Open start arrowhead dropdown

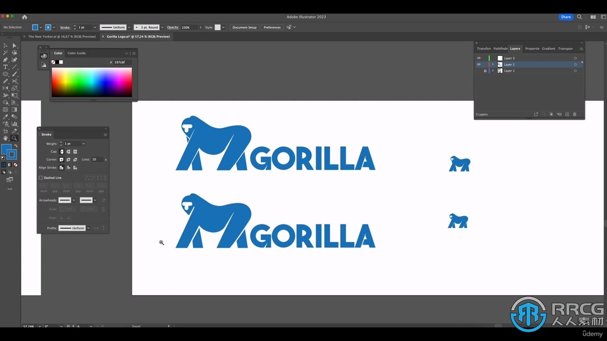pos(74,200)
